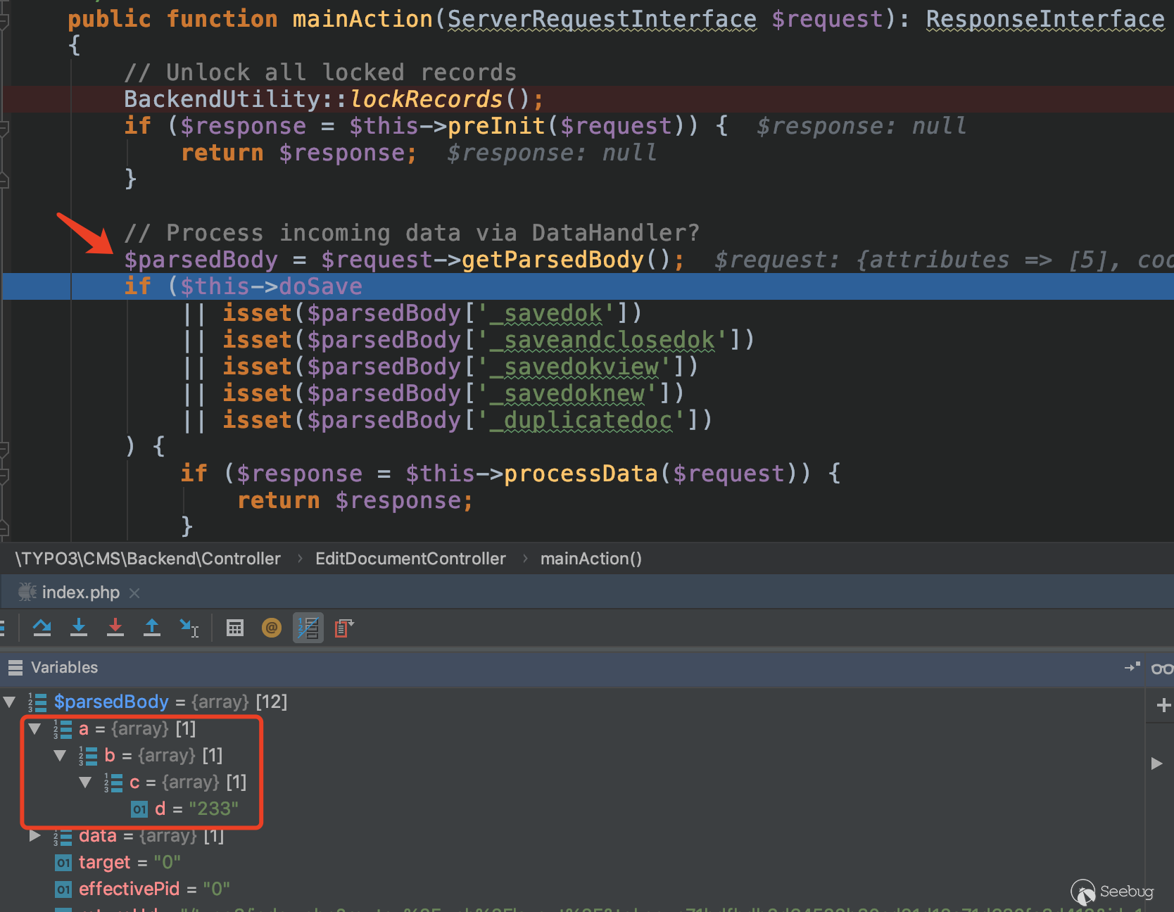
Task: Collapse the $parsedBody variable node
Action: [x=10, y=702]
